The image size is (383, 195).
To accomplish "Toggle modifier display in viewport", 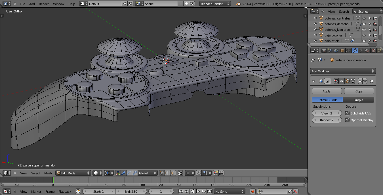I will 342,81.
